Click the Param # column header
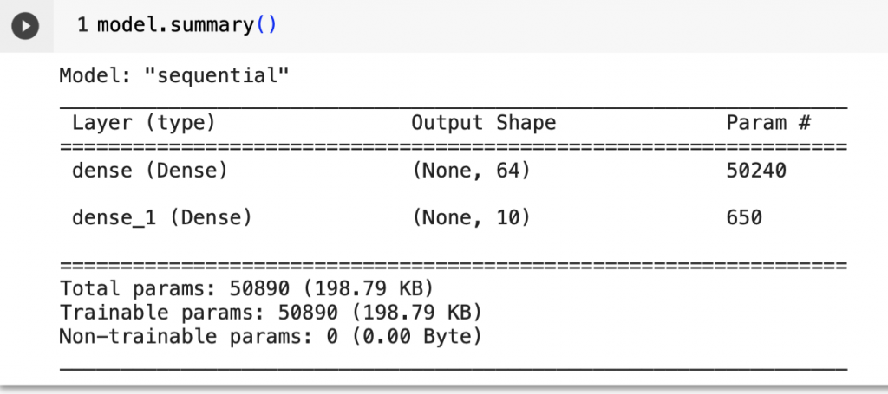Screen dimensions: 888x394 click(768, 123)
